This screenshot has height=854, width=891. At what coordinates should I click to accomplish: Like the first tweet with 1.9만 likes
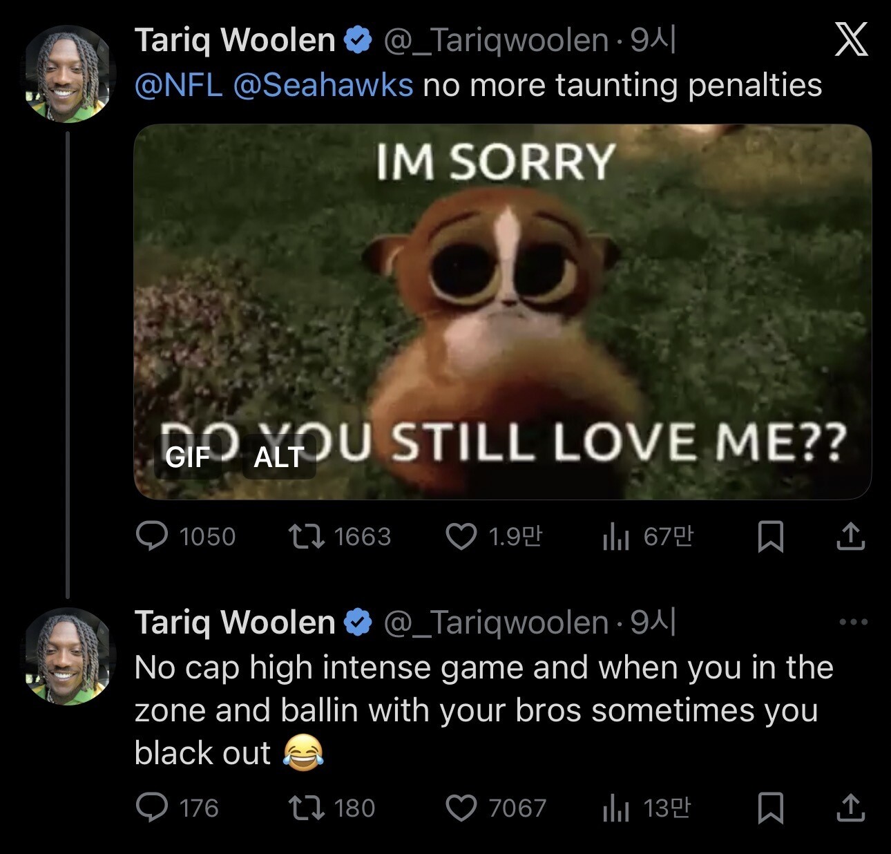[461, 536]
